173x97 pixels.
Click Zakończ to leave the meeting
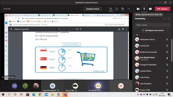[x=163, y=9]
